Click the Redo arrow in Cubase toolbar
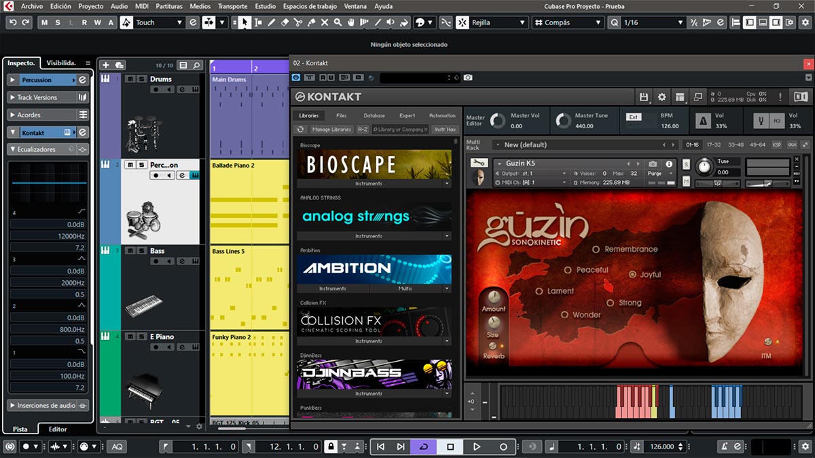 [x=26, y=22]
